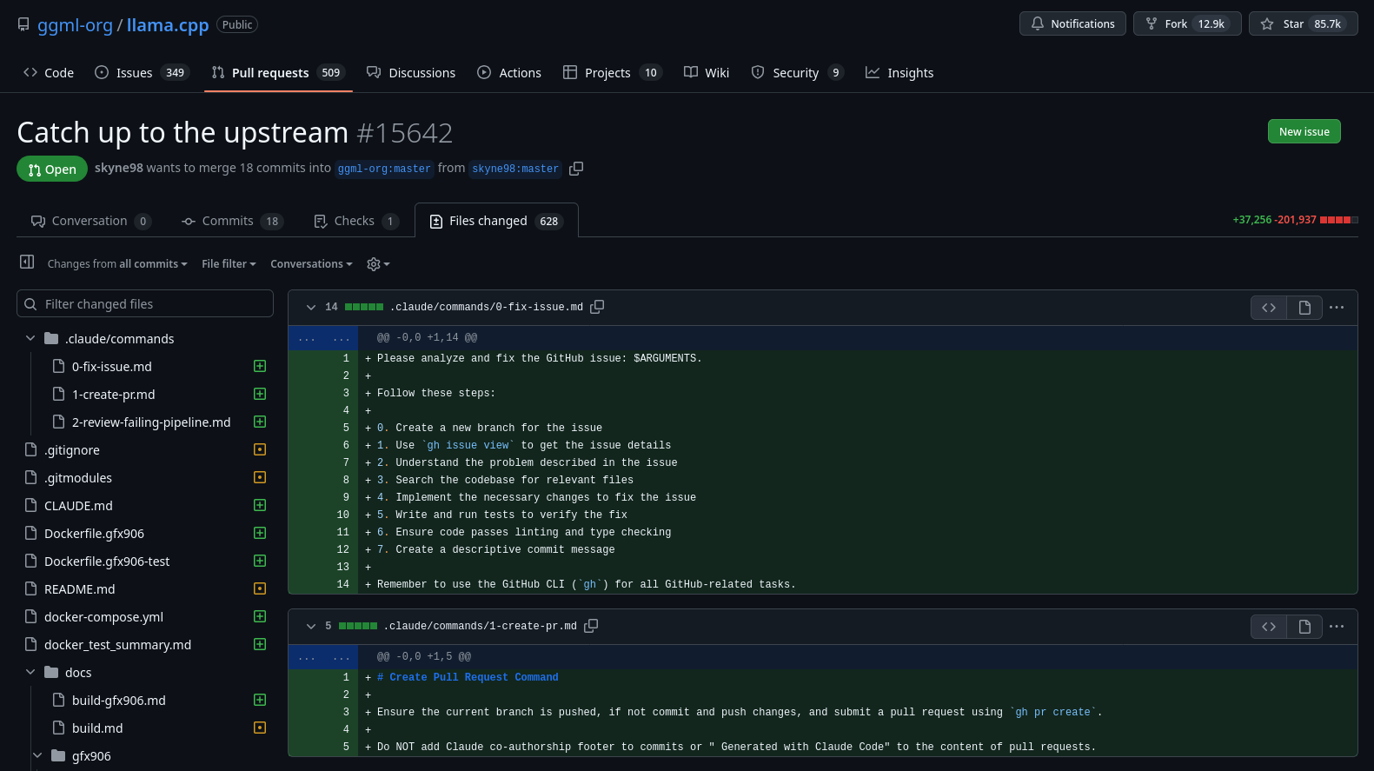
Task: Switch to the Conversation tab
Action: (91, 222)
